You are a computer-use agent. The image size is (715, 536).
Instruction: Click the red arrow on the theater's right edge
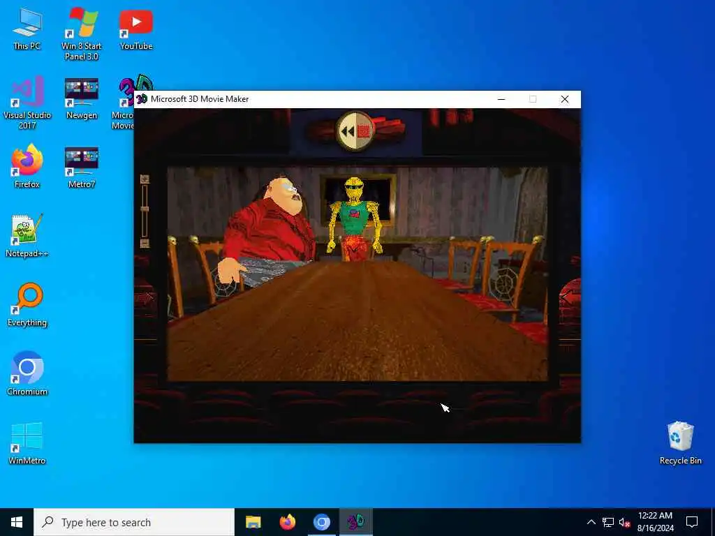(x=568, y=297)
